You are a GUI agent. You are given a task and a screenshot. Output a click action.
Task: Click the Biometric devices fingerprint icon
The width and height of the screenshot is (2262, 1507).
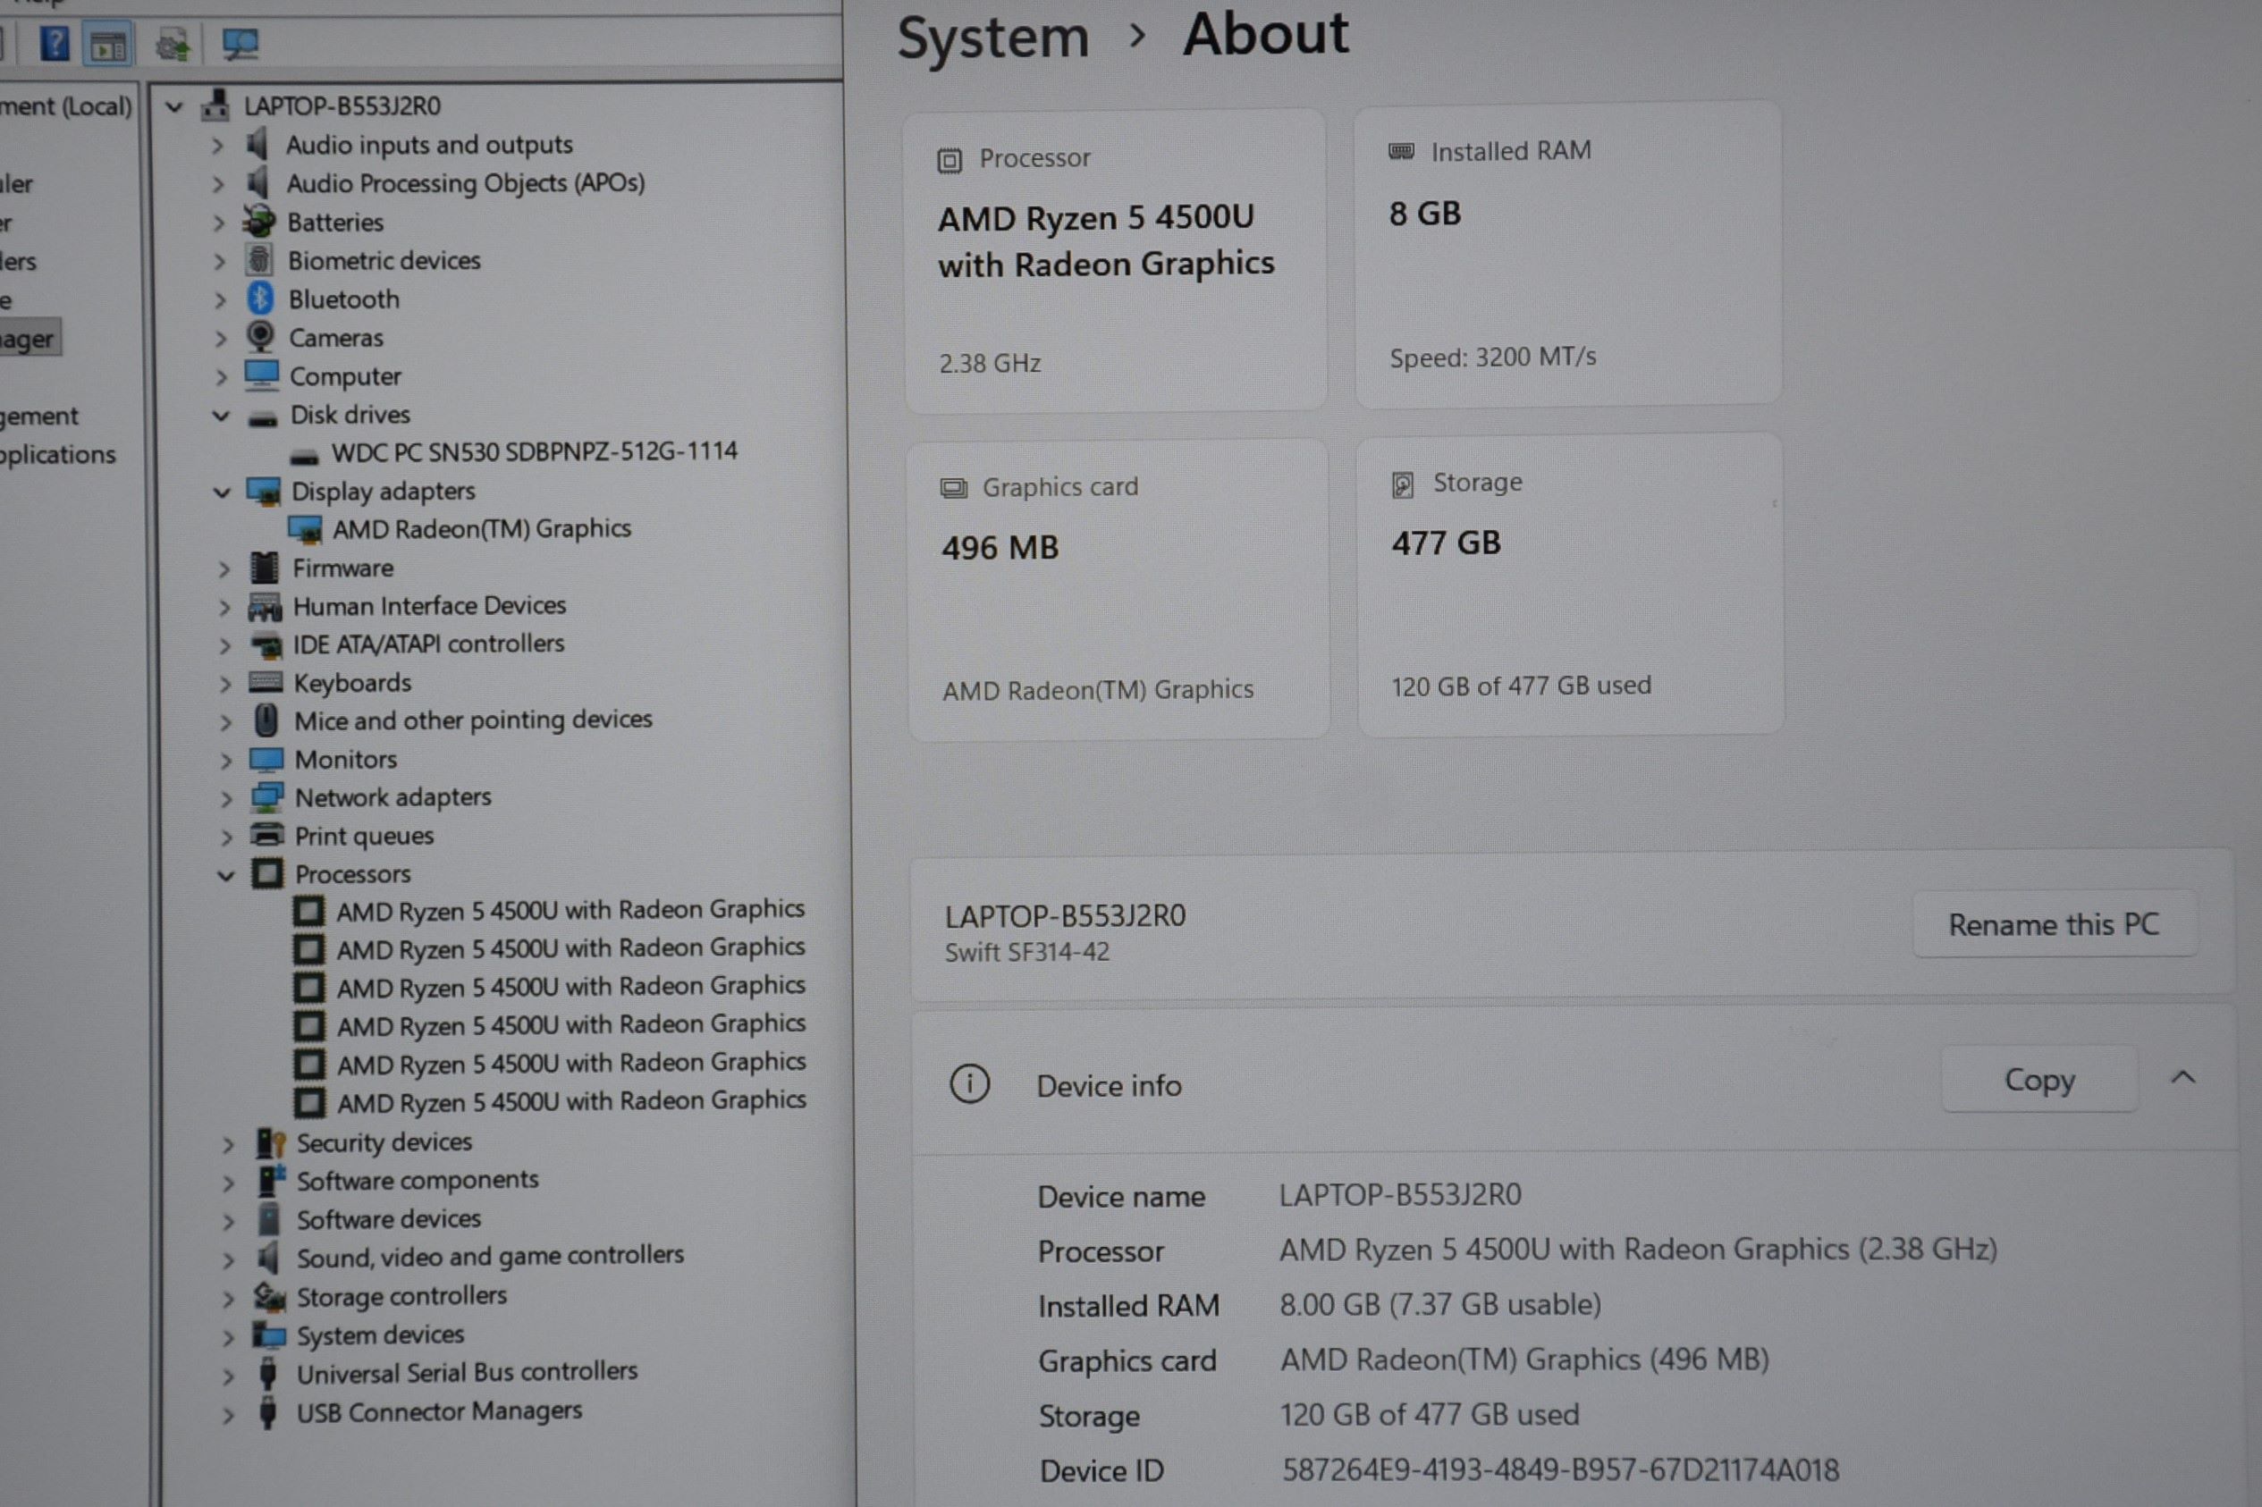(x=258, y=259)
